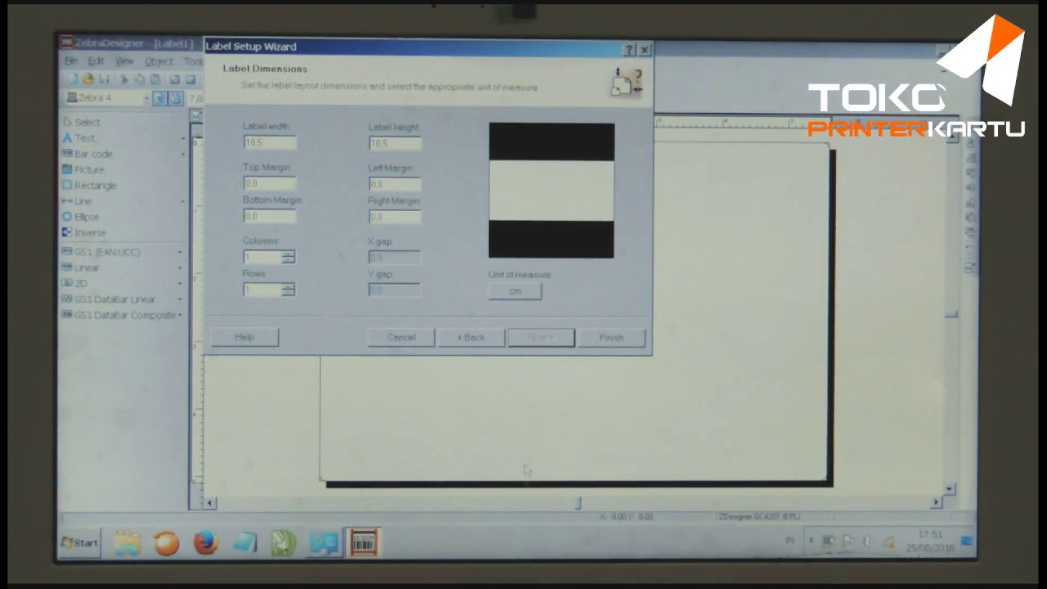The width and height of the screenshot is (1047, 589).
Task: Open Firefox from the taskbar
Action: pyautogui.click(x=205, y=543)
